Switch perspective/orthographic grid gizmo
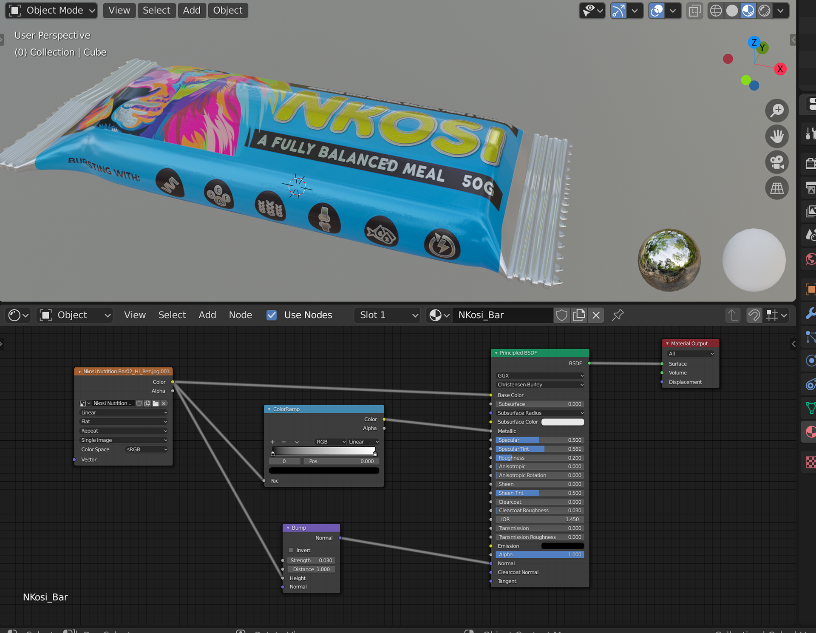Image resolution: width=816 pixels, height=633 pixels. [x=777, y=188]
